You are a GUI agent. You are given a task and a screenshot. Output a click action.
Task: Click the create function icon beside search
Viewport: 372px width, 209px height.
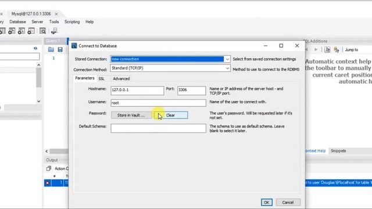click(31, 31)
